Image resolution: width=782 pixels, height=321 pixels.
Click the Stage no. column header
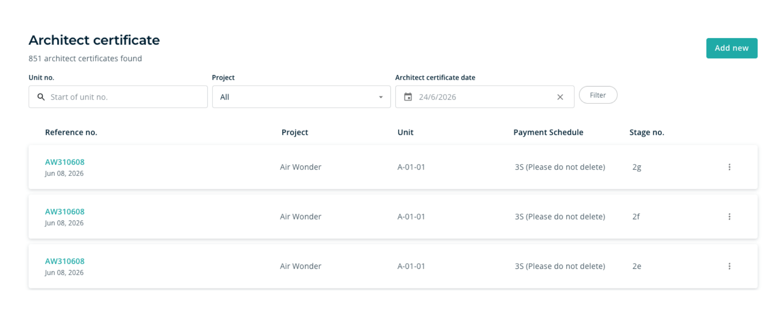point(646,132)
